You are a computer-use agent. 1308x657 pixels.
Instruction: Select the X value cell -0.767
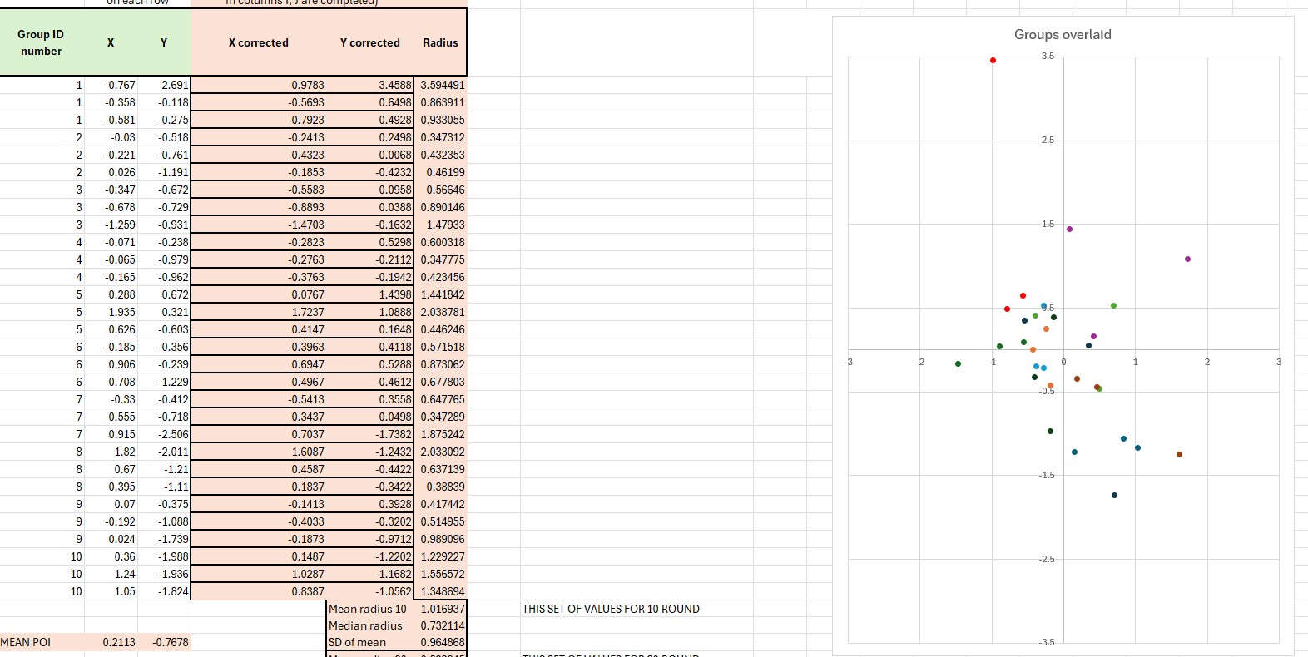(x=111, y=85)
